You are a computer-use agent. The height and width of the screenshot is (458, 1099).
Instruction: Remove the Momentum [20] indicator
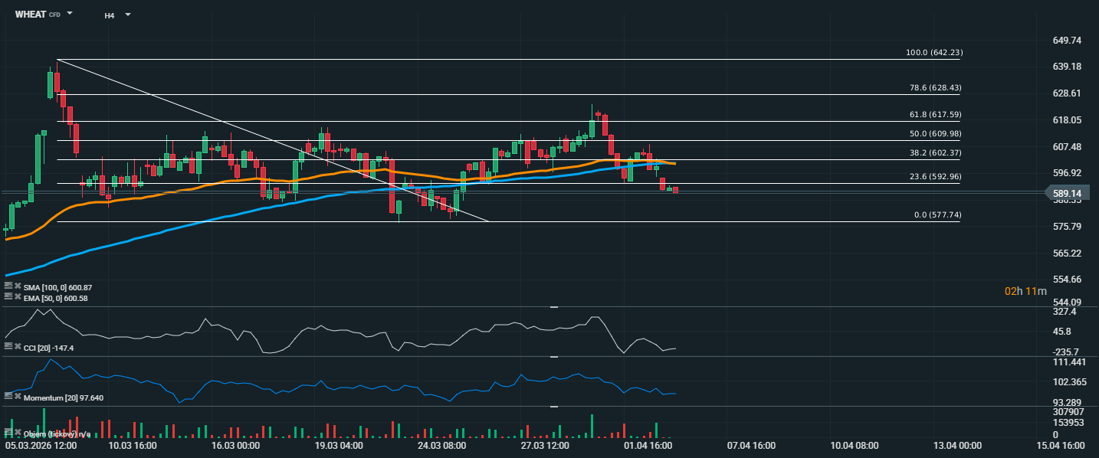18,397
